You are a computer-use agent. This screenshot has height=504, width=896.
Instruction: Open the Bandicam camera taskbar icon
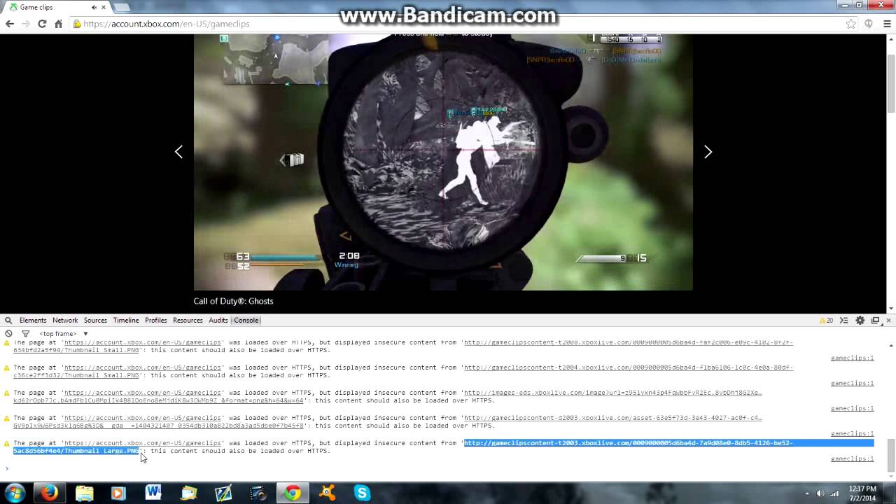(258, 493)
